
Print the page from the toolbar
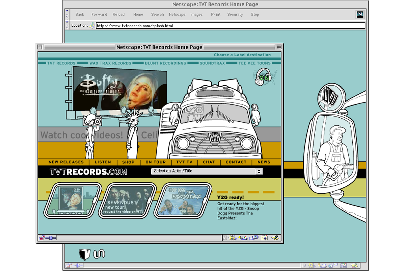click(216, 14)
